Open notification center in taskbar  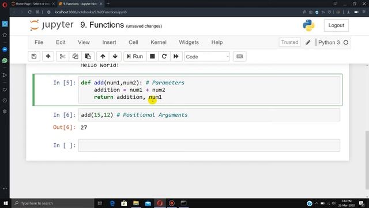362,203
